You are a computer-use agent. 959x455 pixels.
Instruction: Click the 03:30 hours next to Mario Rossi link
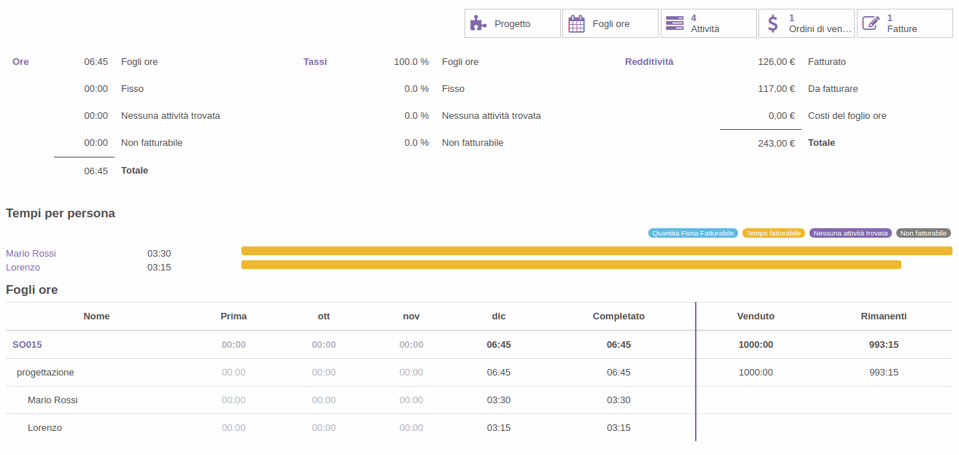[x=159, y=254]
